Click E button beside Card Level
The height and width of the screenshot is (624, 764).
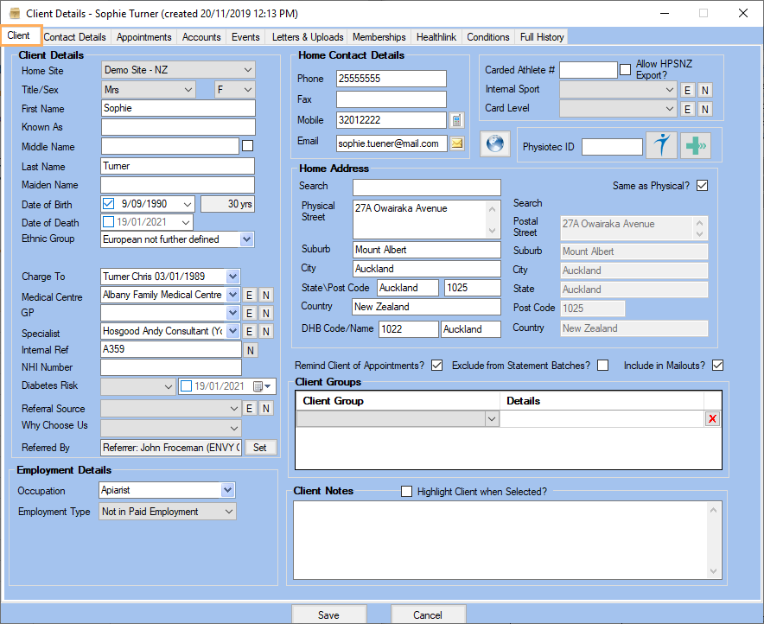point(687,109)
